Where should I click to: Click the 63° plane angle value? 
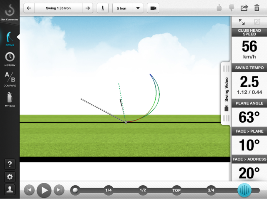pyautogui.click(x=249, y=117)
